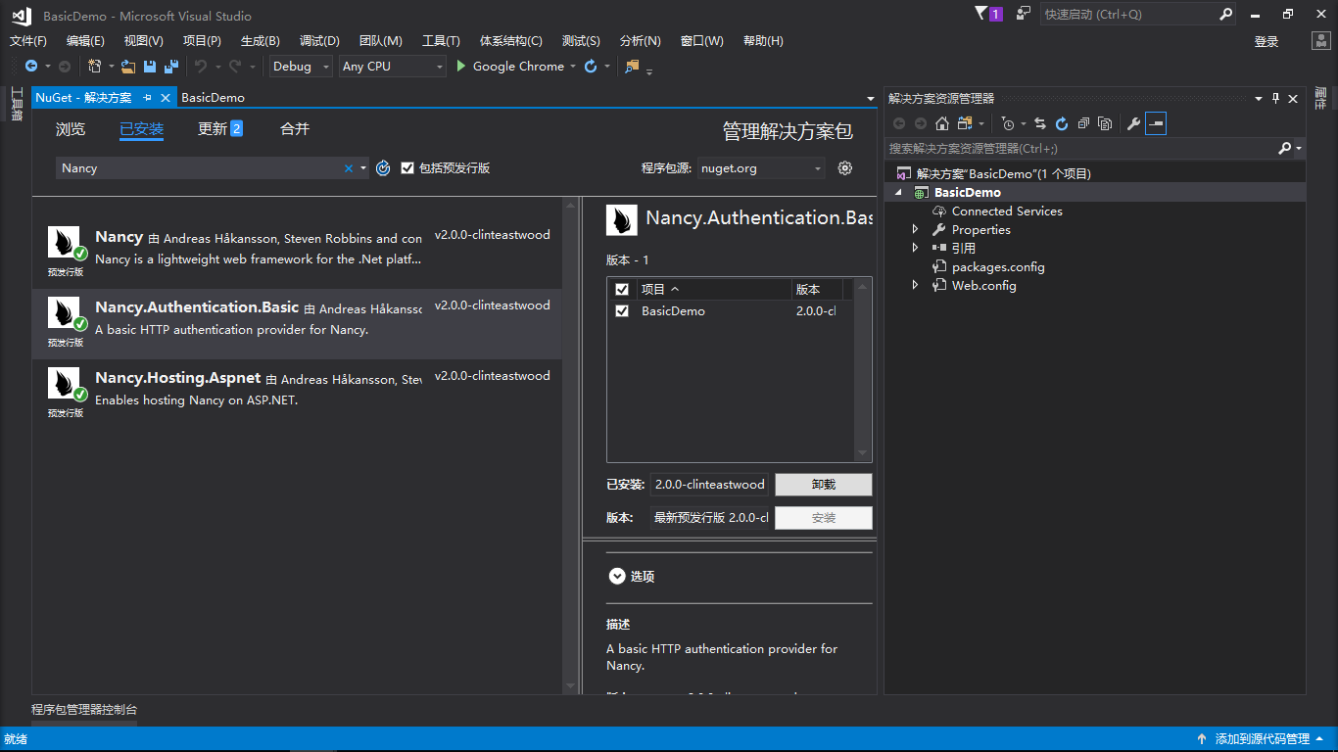Switch to the BasicDemo document tab
The height and width of the screenshot is (752, 1338).
click(213, 98)
